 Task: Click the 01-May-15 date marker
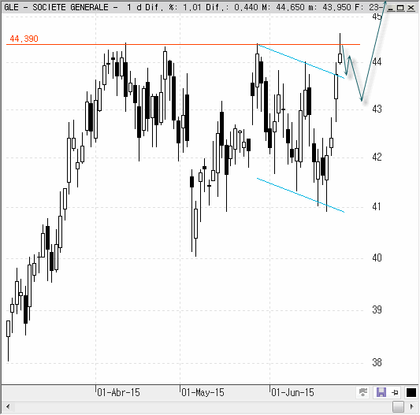tap(203, 392)
